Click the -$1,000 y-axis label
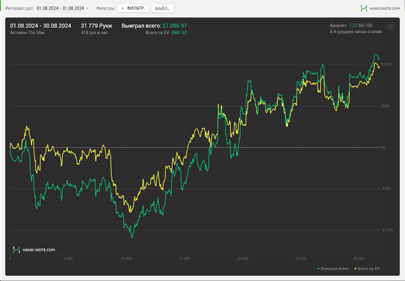This screenshot has width=405, height=281. pyautogui.click(x=387, y=230)
